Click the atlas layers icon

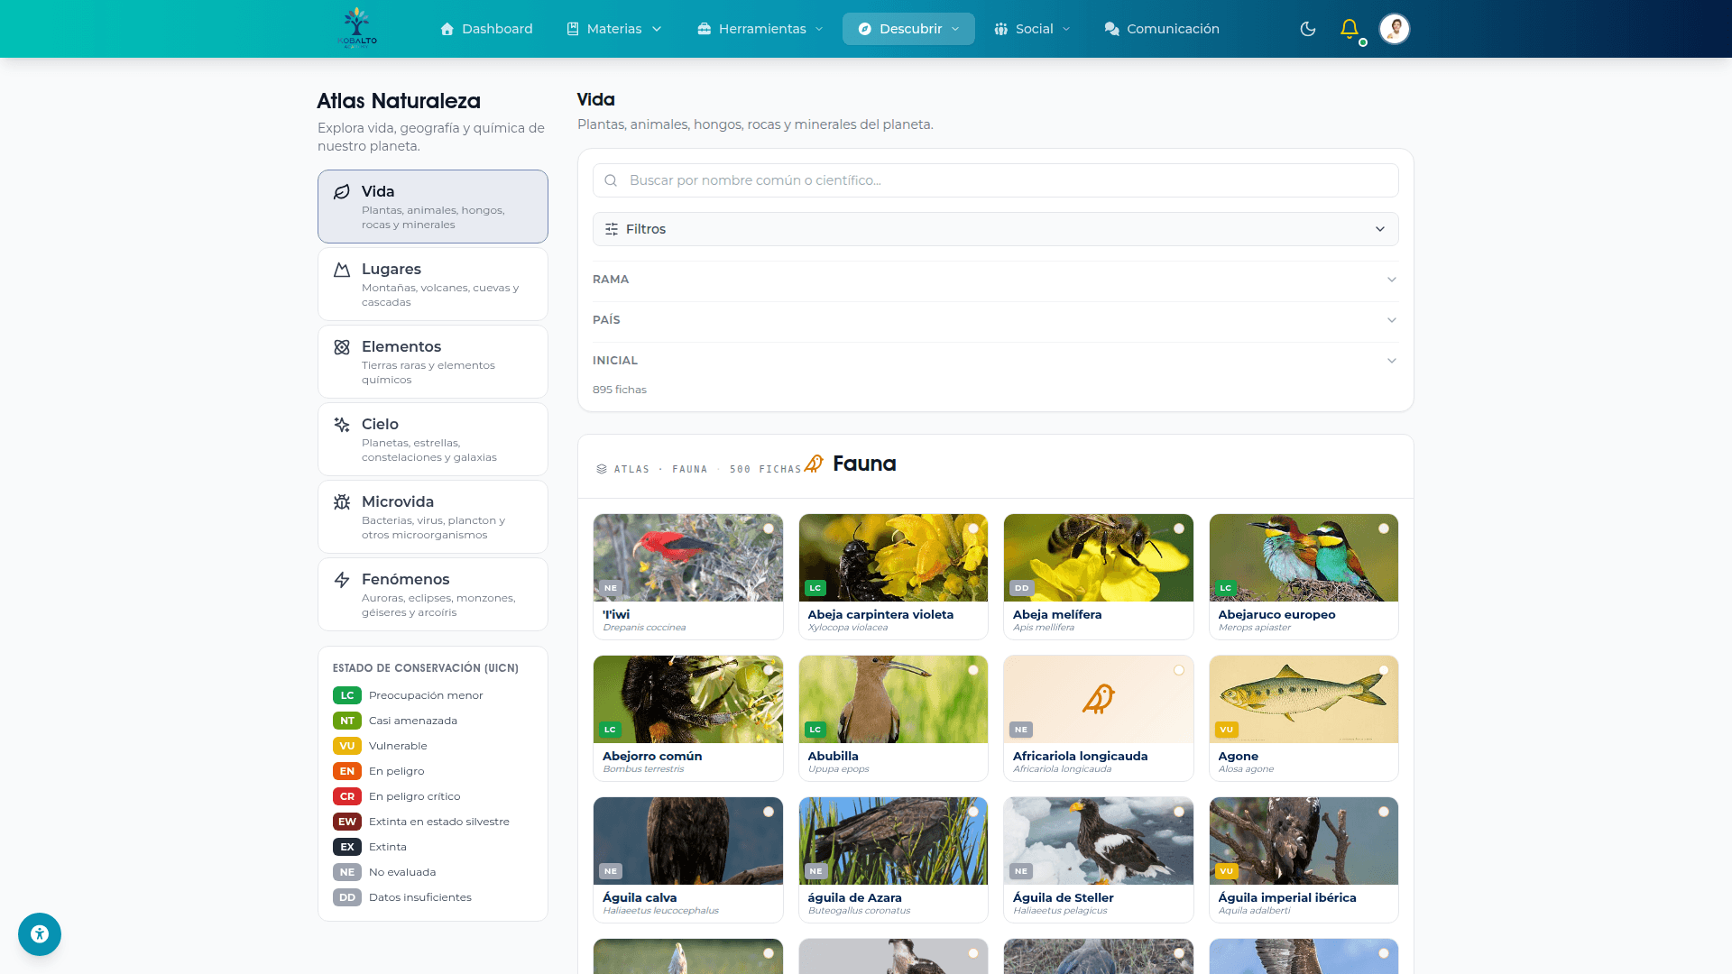point(602,469)
